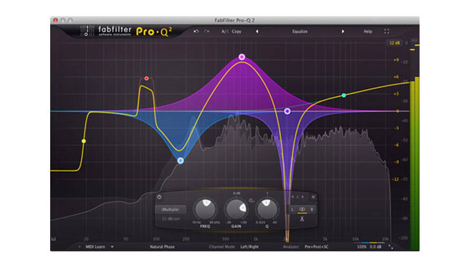Set band to Left channel (L)
This screenshot has width=475, height=270.
(292, 209)
